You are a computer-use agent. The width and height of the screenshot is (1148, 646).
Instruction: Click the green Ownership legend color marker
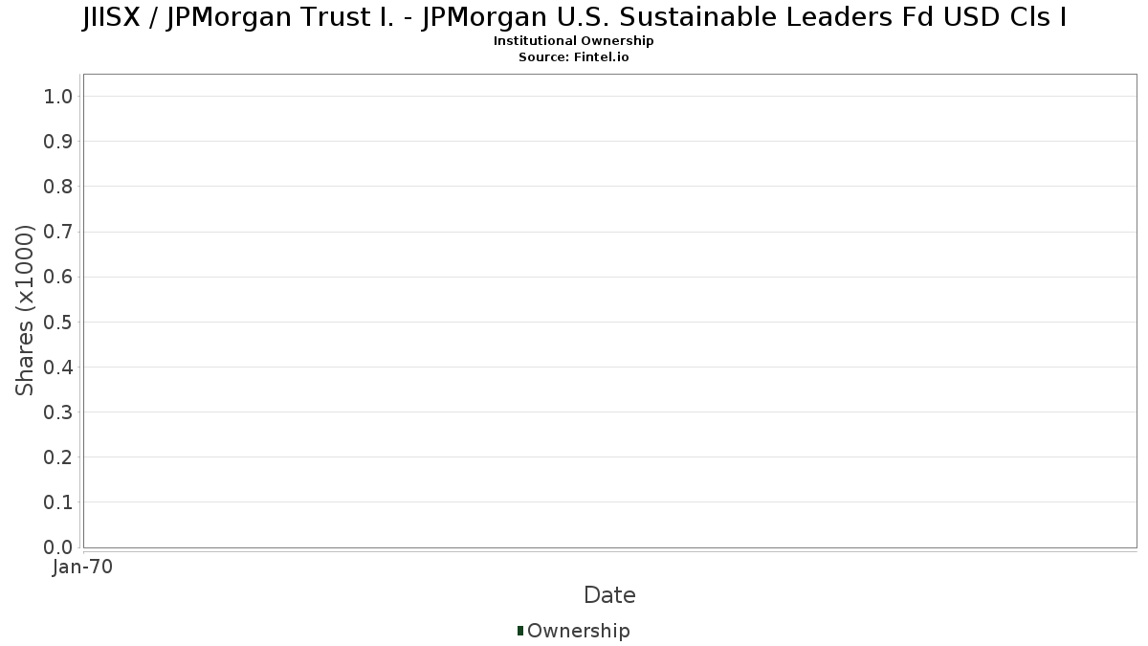coord(520,631)
